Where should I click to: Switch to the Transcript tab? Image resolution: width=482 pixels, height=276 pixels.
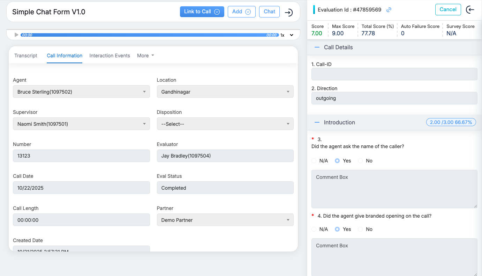[x=26, y=56]
